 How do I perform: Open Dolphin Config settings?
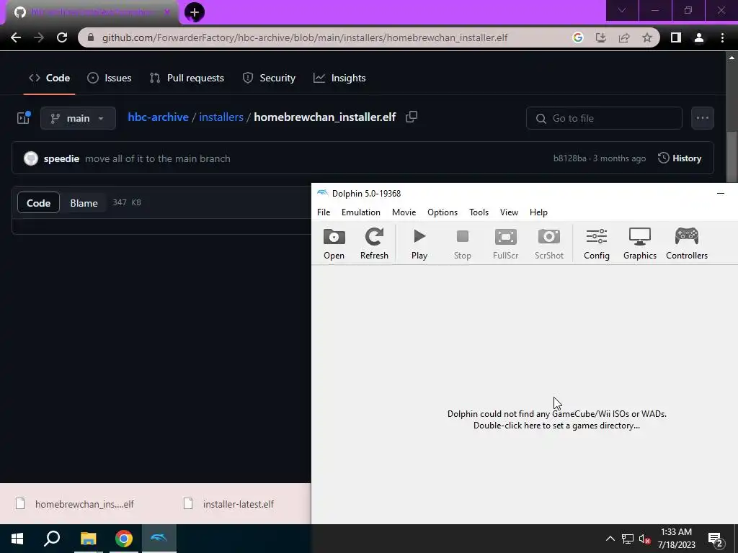click(x=596, y=243)
